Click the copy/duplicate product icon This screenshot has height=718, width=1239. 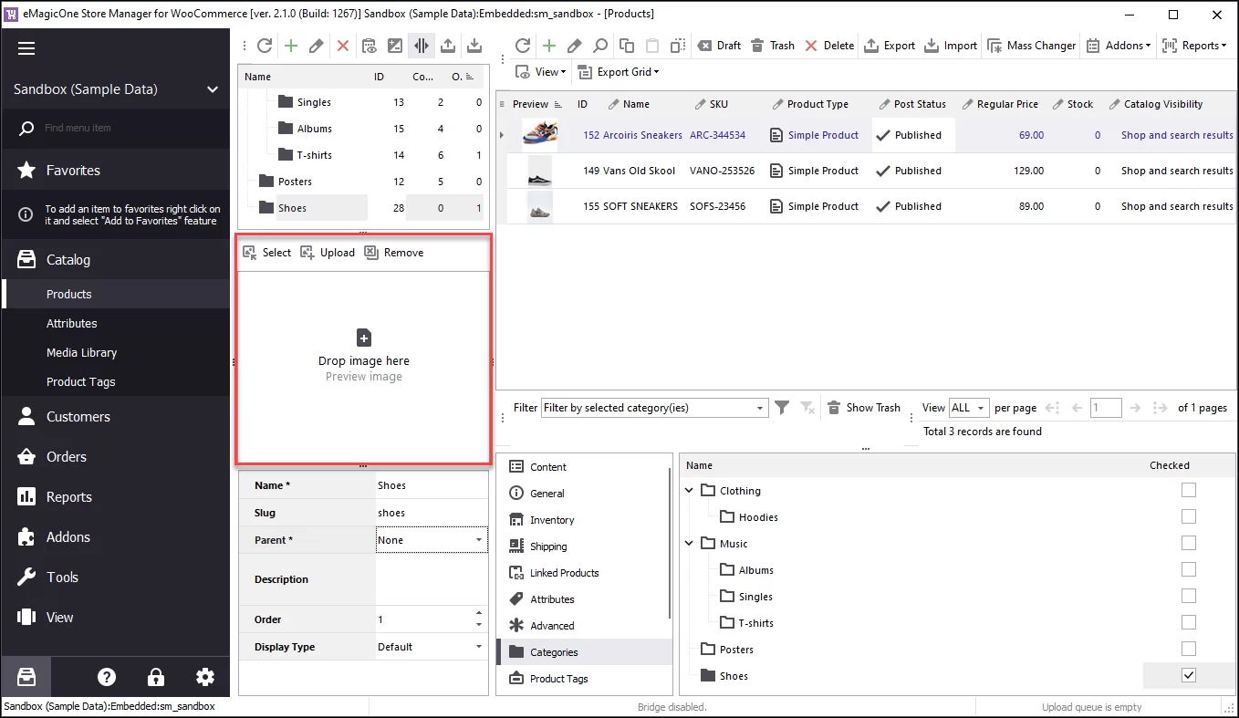click(626, 45)
